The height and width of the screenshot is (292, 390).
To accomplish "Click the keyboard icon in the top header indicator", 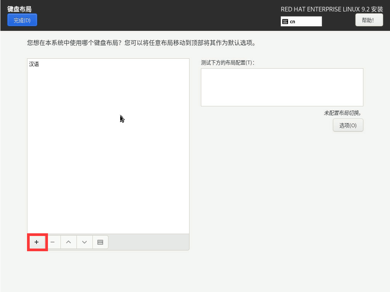I will click(x=285, y=22).
